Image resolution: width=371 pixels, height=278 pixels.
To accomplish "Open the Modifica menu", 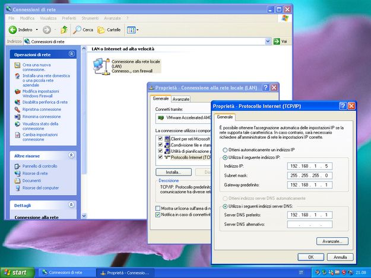I will coord(27,18).
